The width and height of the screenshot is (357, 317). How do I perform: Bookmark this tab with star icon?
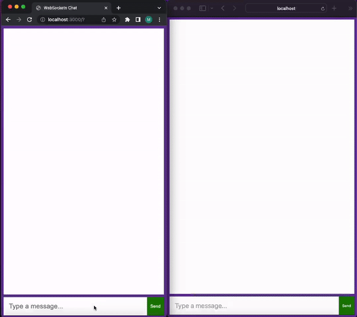tap(114, 20)
